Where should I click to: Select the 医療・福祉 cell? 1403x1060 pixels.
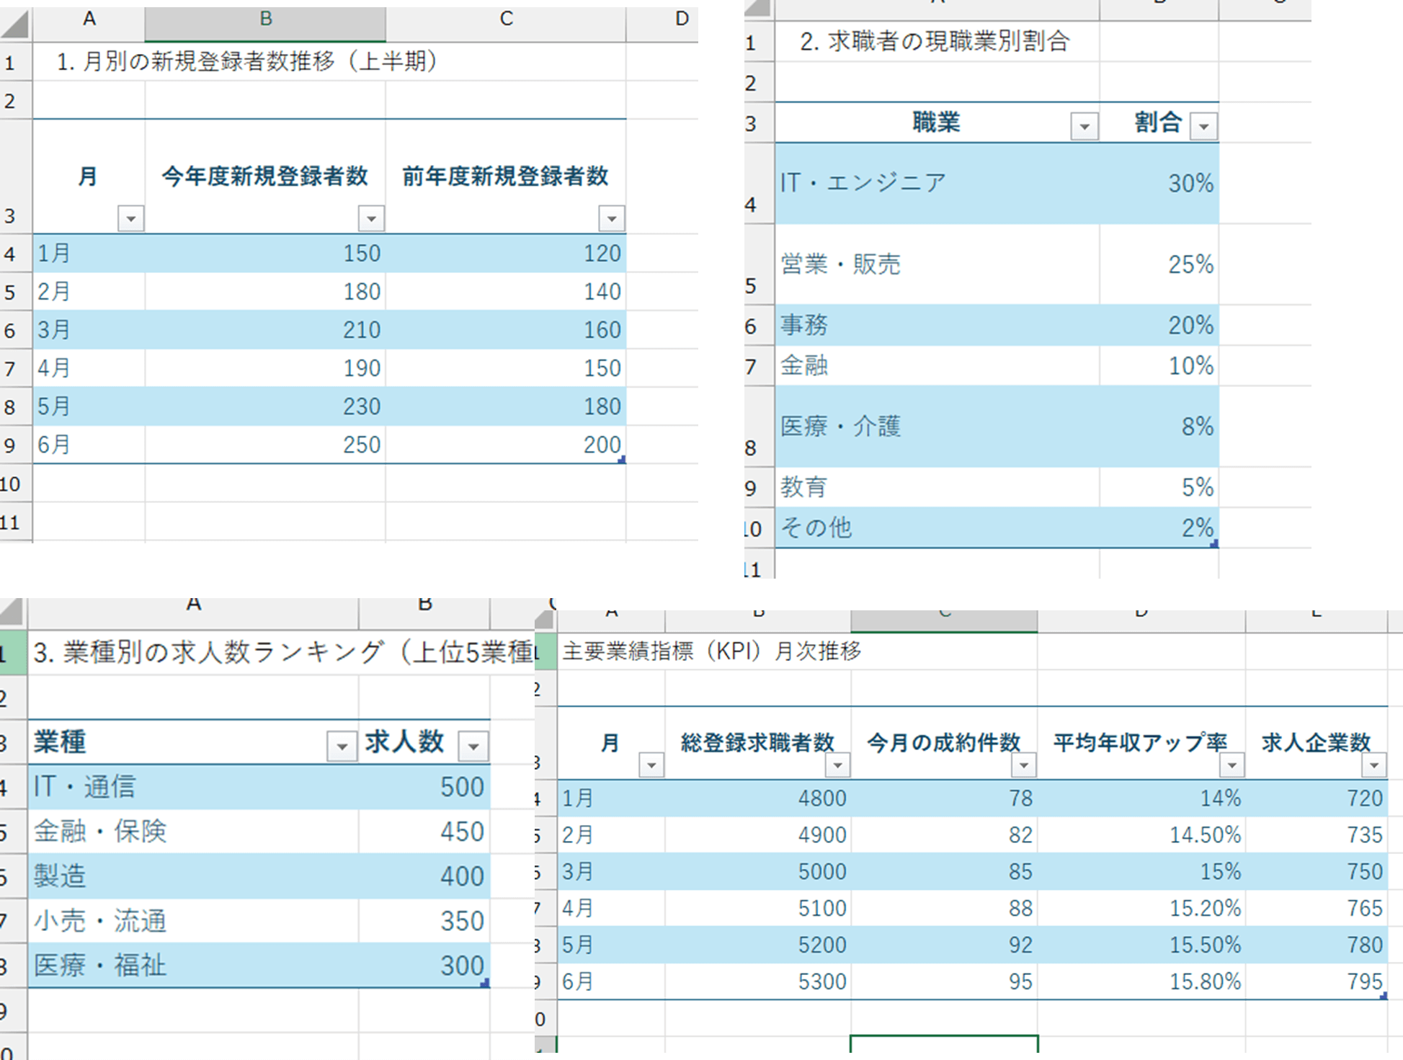(193, 965)
